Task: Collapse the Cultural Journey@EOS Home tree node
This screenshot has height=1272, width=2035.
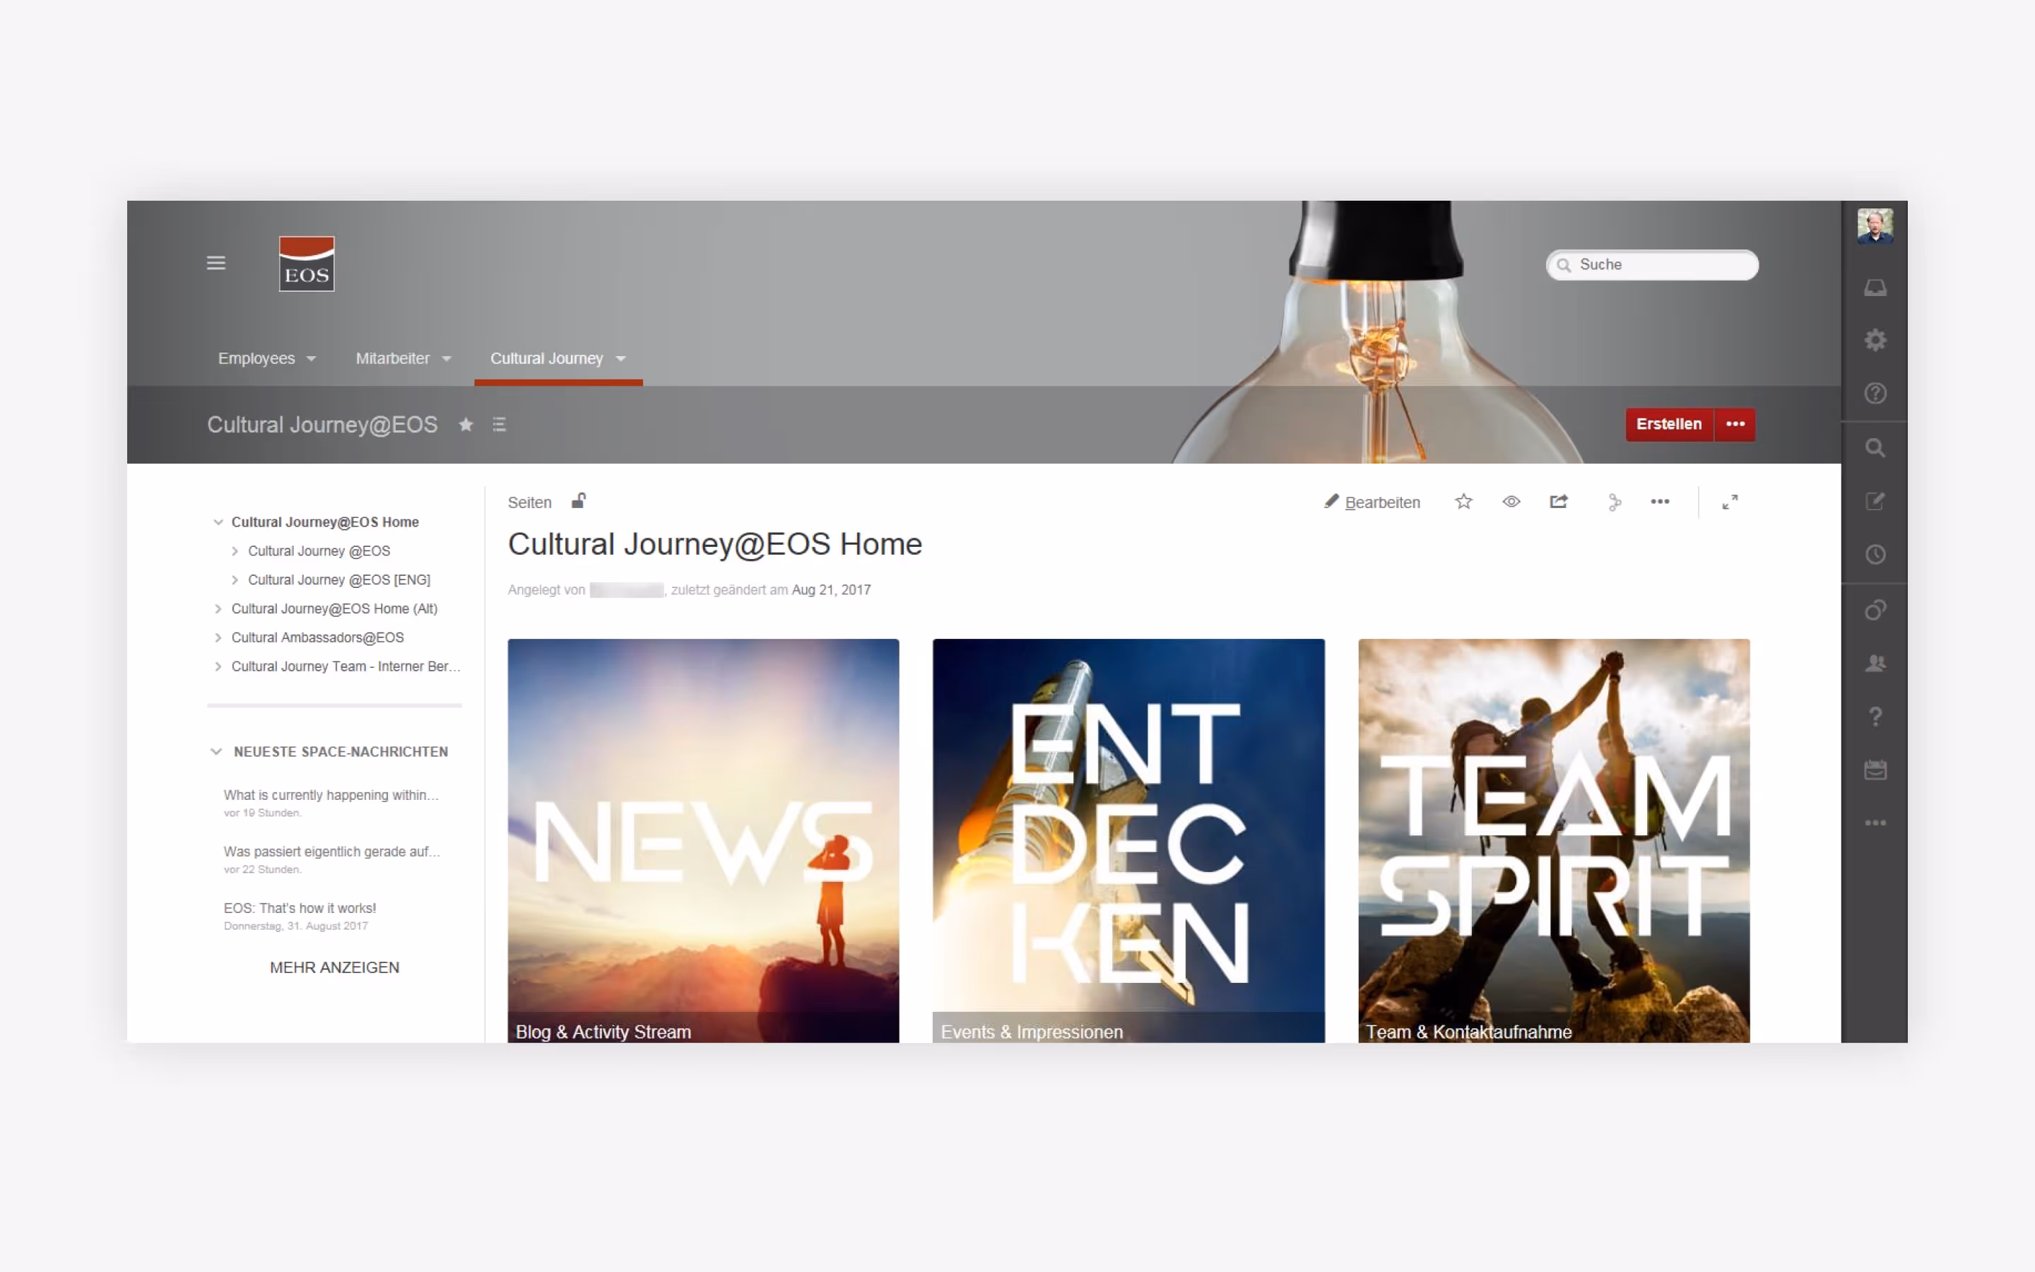Action: [218, 522]
